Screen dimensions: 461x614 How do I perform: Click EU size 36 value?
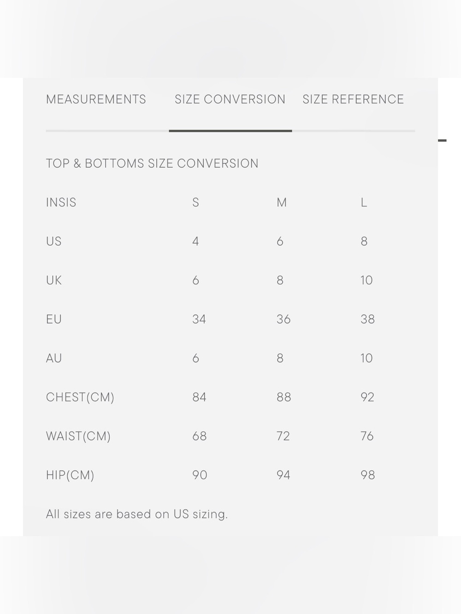(x=284, y=319)
